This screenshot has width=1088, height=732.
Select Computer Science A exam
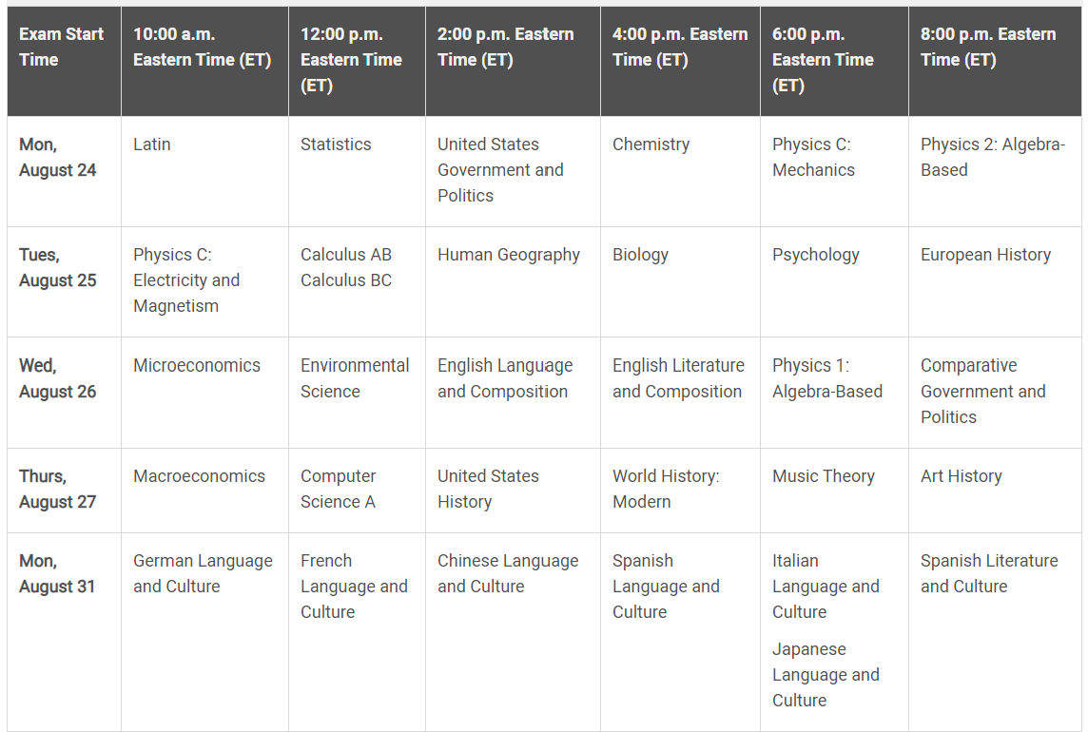[339, 489]
